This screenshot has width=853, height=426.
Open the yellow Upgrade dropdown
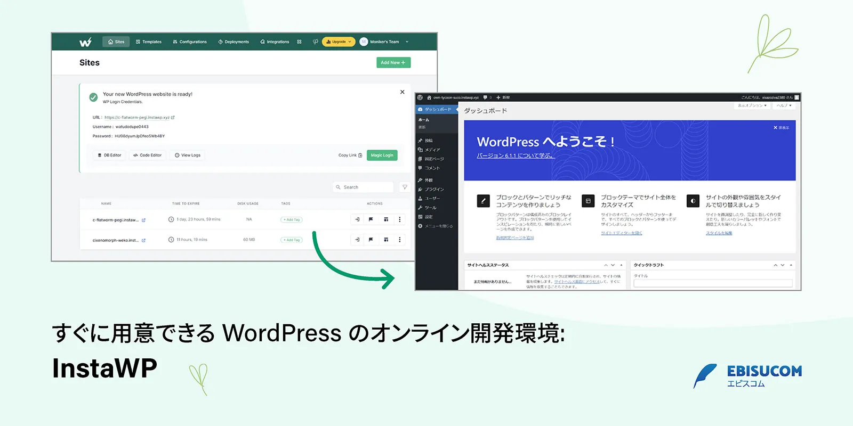(x=339, y=42)
